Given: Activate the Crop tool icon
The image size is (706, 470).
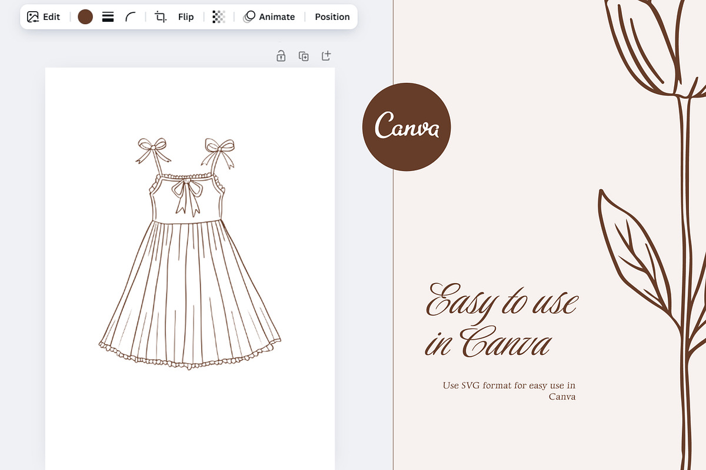Looking at the screenshot, I should point(160,17).
